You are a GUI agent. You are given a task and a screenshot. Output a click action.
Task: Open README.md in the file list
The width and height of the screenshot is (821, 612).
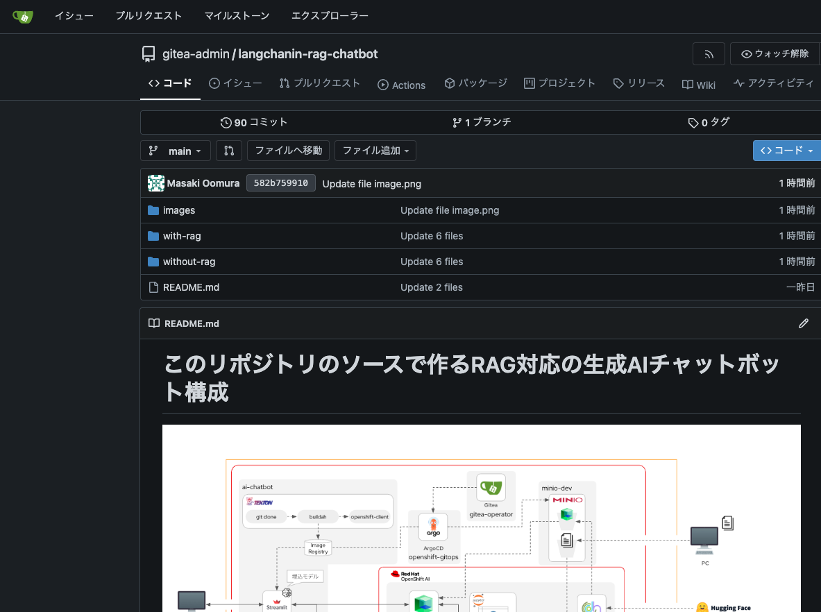click(191, 287)
